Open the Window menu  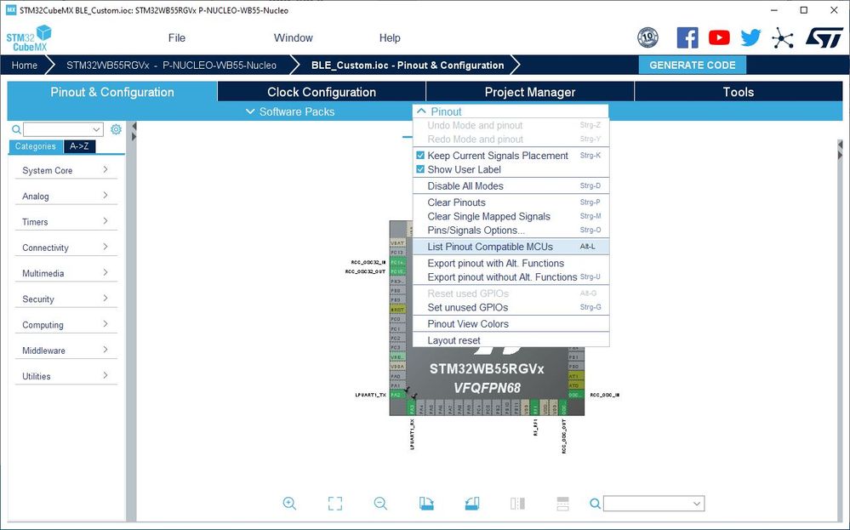(x=294, y=38)
